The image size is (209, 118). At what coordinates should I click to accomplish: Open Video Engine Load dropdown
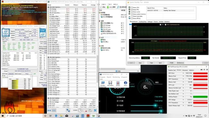point(183,91)
